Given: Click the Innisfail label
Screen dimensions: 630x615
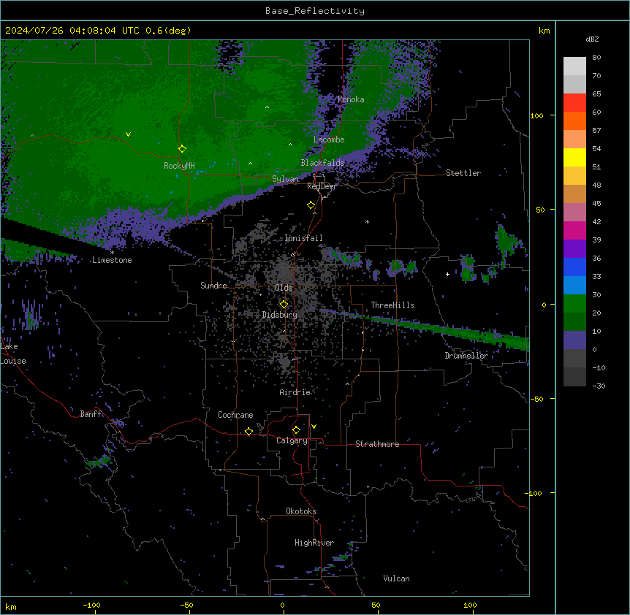Looking at the screenshot, I should click(303, 238).
